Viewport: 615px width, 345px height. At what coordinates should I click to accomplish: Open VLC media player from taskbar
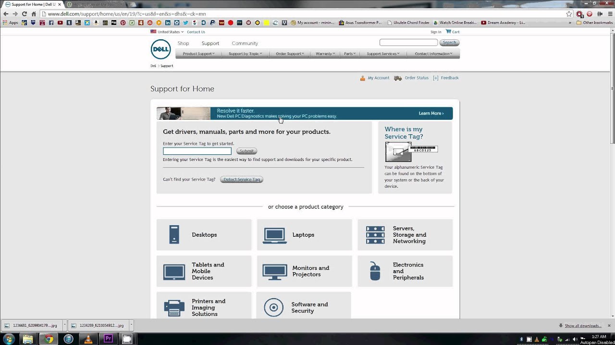(88, 339)
